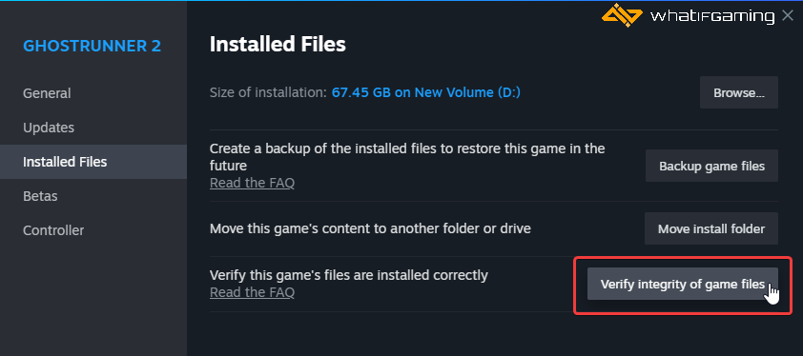
Task: Open the Betas tab
Action: [40, 196]
